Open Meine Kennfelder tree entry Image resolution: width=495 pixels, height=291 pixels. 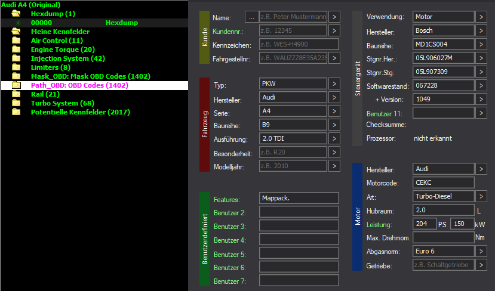pyautogui.click(x=60, y=32)
